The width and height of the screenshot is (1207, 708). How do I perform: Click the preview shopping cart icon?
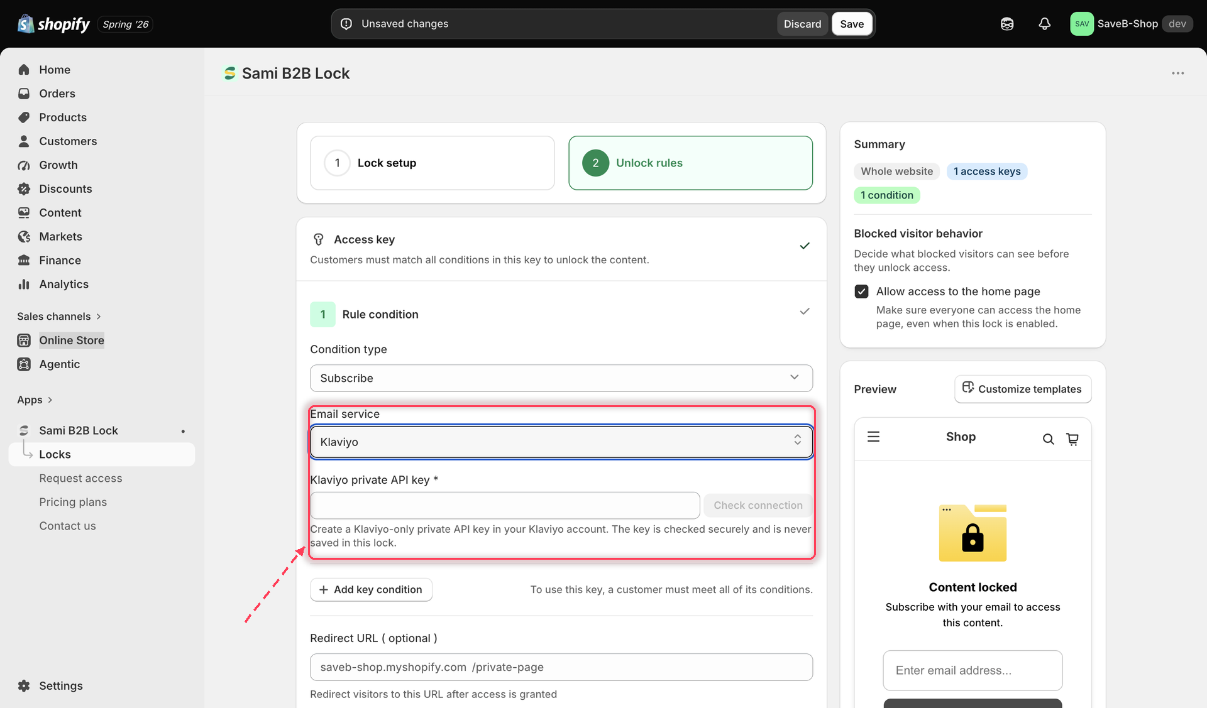point(1072,439)
